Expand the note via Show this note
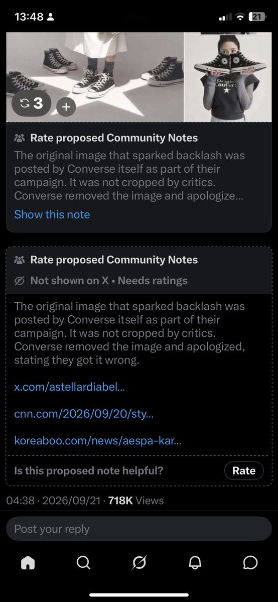The height and width of the screenshot is (602, 278). tap(52, 214)
